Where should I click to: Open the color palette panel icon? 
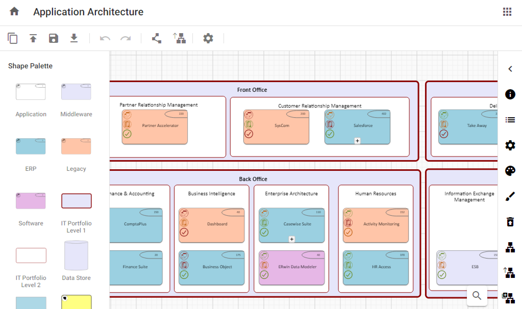(x=510, y=171)
